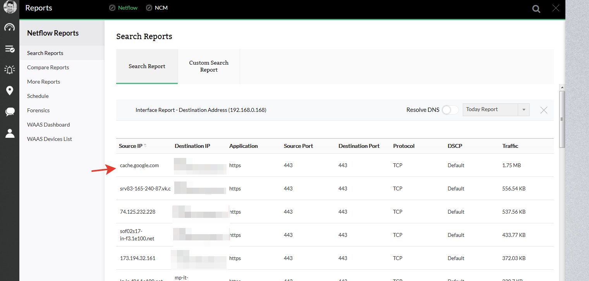589x281 pixels.
Task: Switch to the NCM module tab
Action: click(161, 8)
